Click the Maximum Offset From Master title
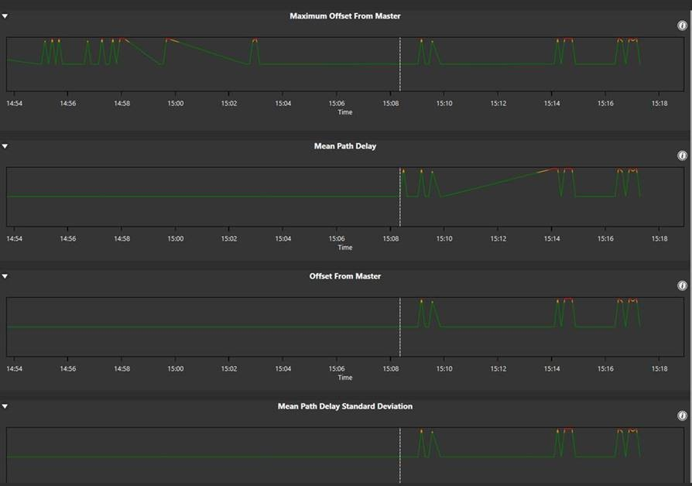This screenshot has height=486, width=692. click(345, 15)
